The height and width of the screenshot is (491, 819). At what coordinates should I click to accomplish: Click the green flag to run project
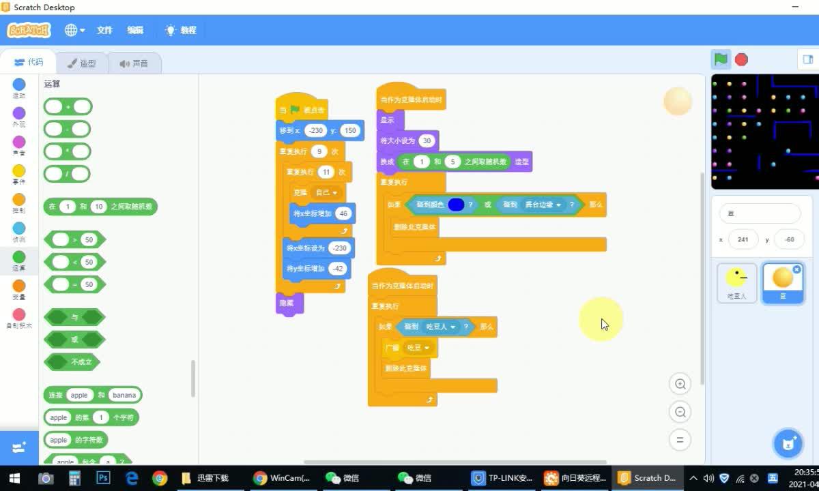tap(721, 59)
